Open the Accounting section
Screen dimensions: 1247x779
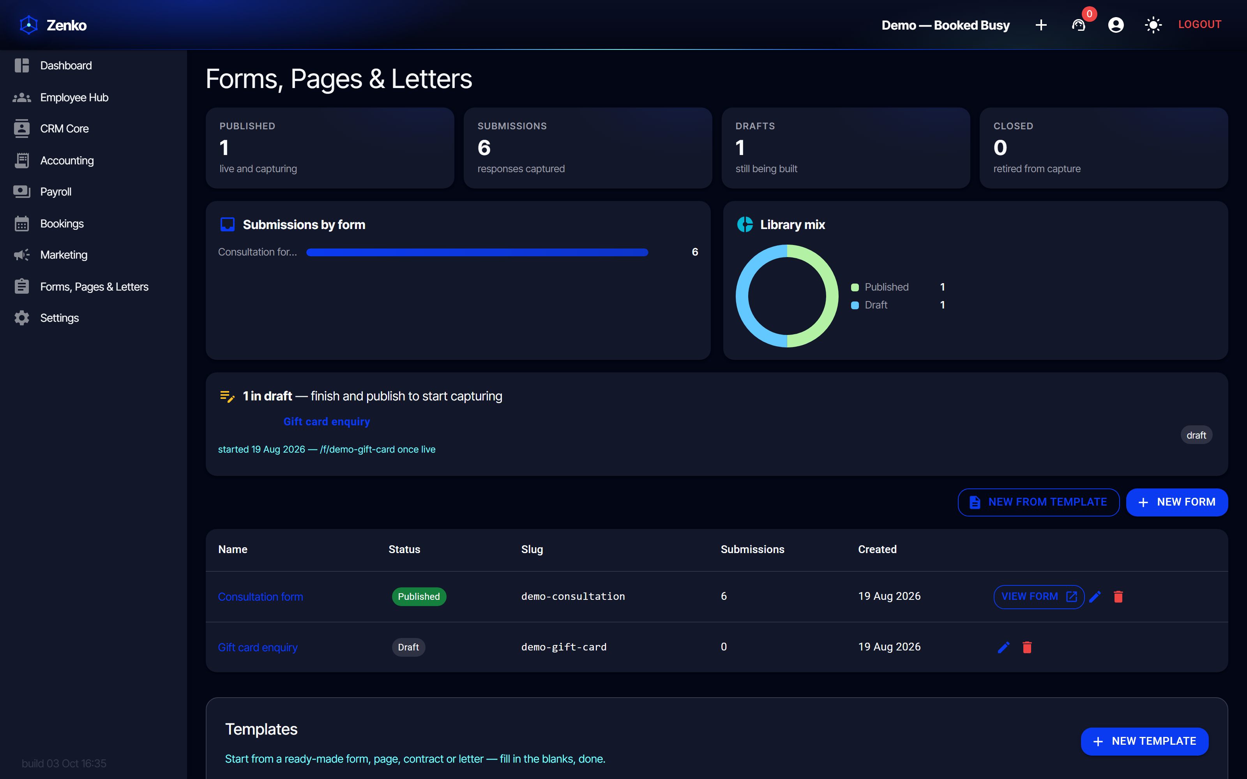pos(93,161)
